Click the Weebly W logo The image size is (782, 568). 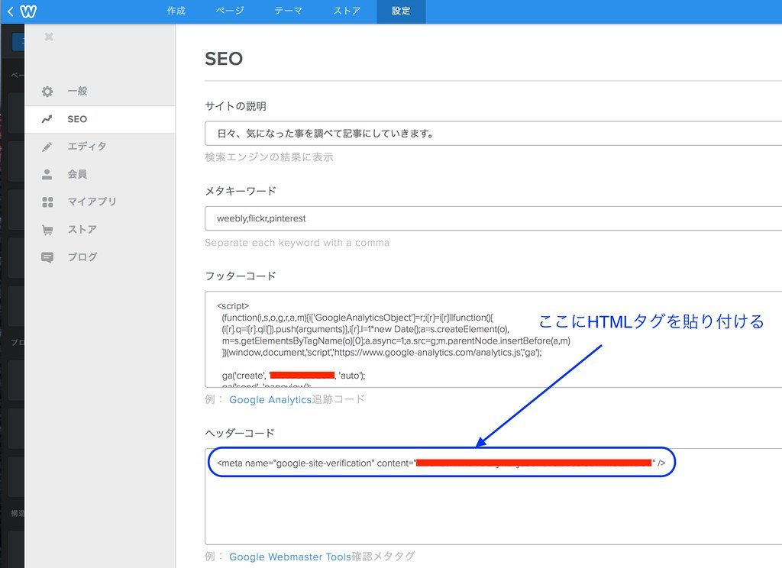(x=28, y=11)
